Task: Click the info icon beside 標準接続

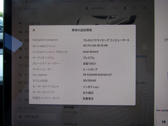Action: coord(77,107)
